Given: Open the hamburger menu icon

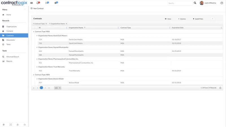Looking at the screenshot, I should (31, 3).
